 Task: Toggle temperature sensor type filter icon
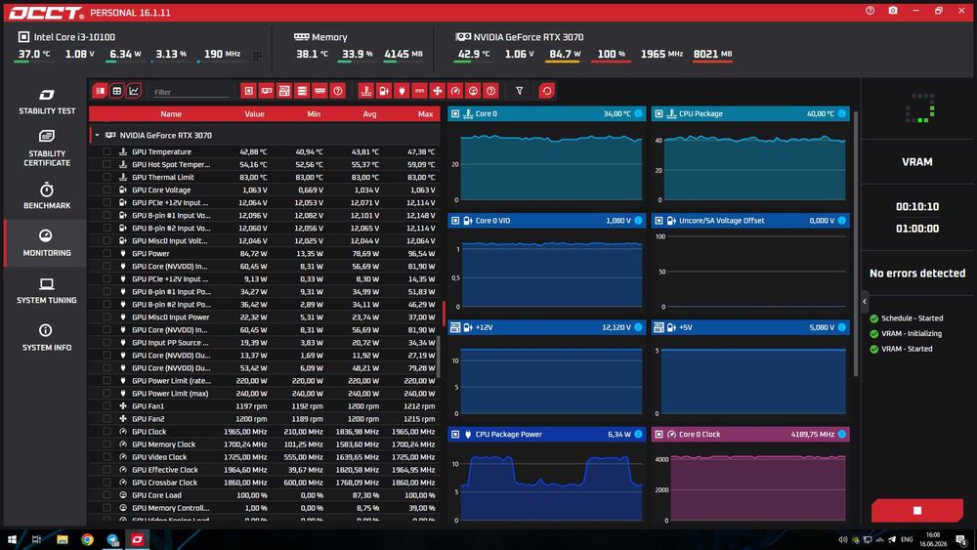tap(365, 91)
